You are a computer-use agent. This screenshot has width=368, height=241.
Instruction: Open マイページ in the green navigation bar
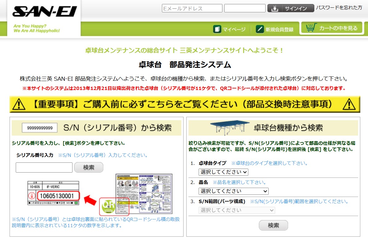pyautogui.click(x=229, y=29)
